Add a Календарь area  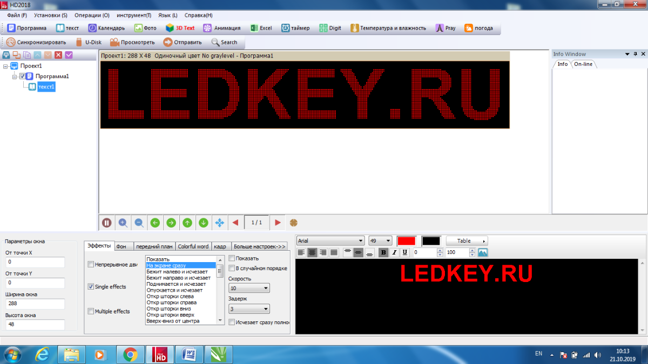pyautogui.click(x=106, y=28)
